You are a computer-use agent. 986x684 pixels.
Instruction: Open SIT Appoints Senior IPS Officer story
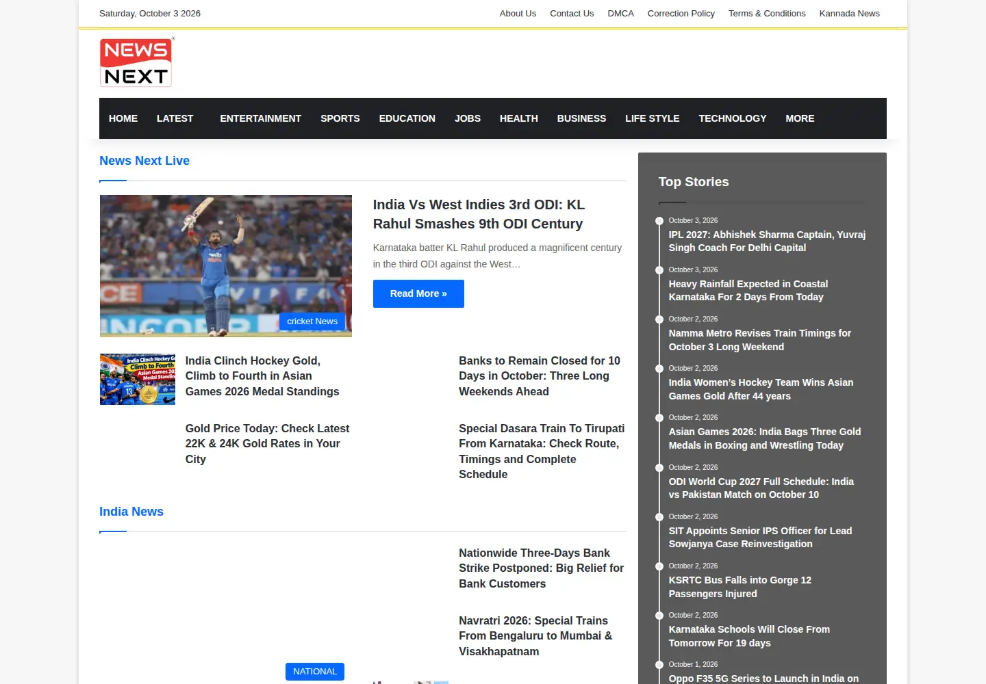(x=760, y=537)
